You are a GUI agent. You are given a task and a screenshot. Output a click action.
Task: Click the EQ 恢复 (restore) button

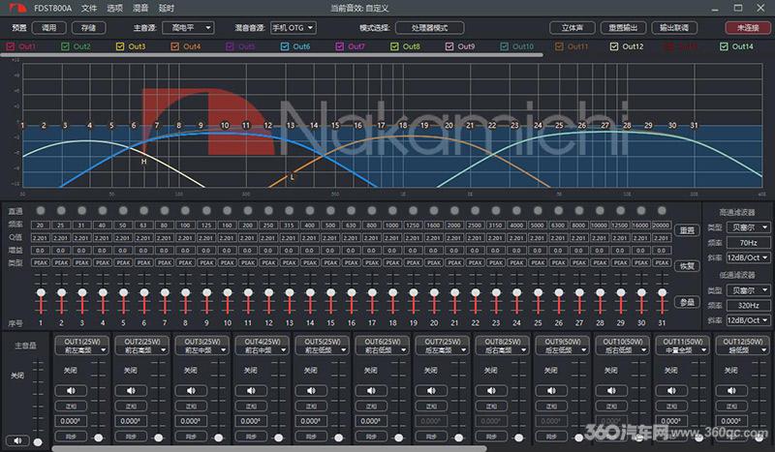687,266
